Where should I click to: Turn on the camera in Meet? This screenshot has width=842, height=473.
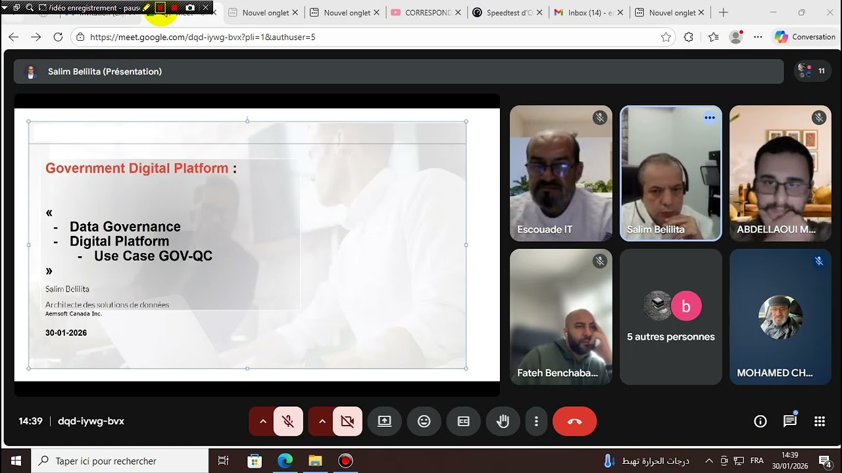(347, 422)
